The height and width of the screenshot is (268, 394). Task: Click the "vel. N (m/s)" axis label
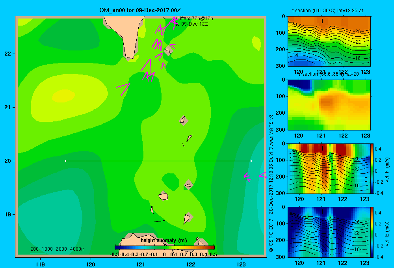click(387, 170)
